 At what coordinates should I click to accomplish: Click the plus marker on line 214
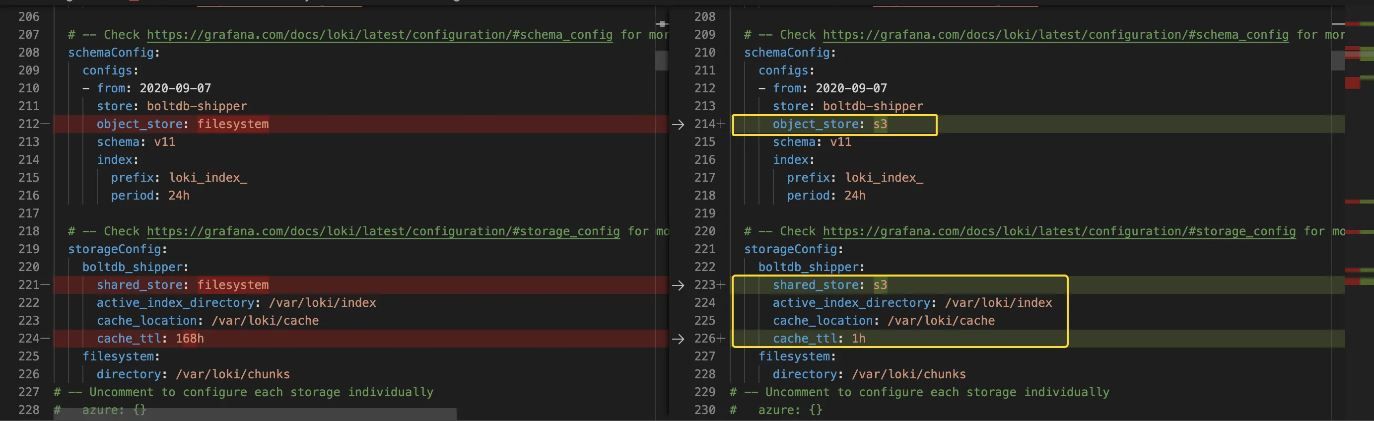(721, 124)
